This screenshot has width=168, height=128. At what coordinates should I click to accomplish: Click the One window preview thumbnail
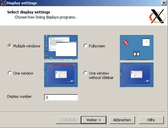[61, 75]
